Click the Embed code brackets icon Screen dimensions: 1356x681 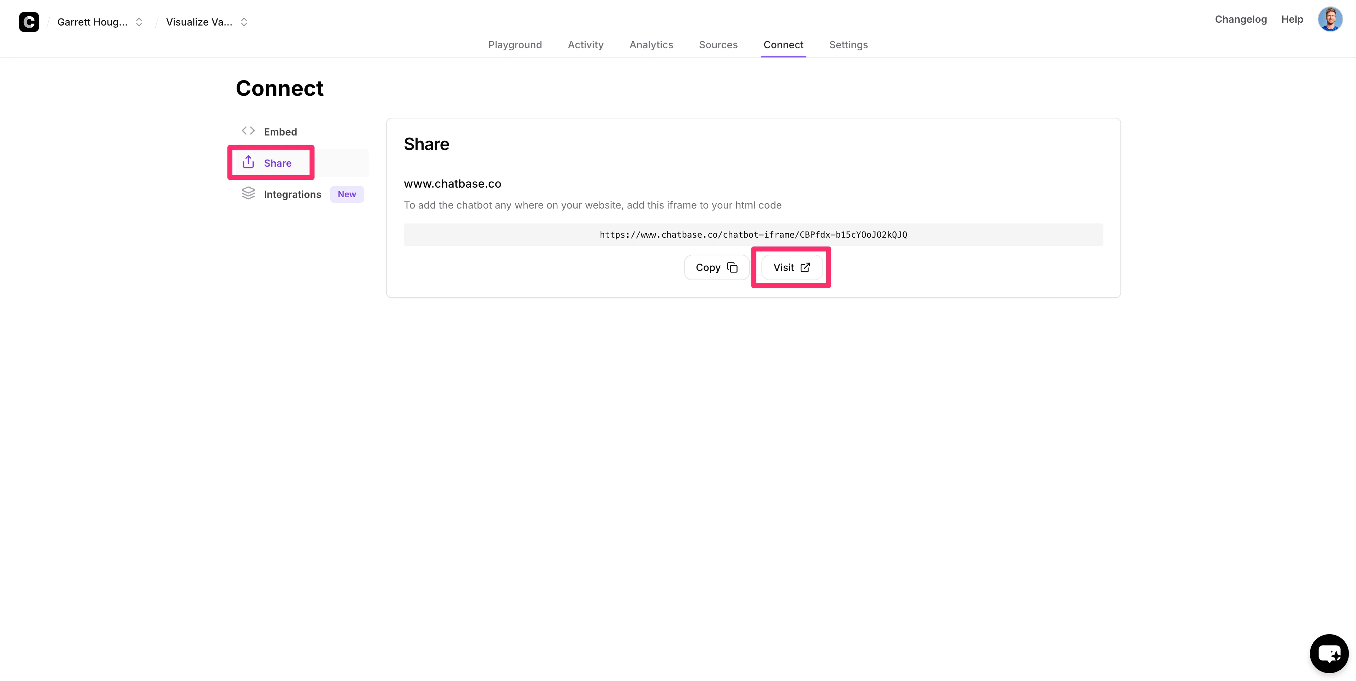coord(248,131)
